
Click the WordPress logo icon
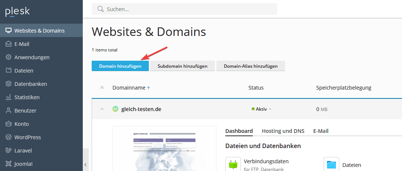pos(9,137)
